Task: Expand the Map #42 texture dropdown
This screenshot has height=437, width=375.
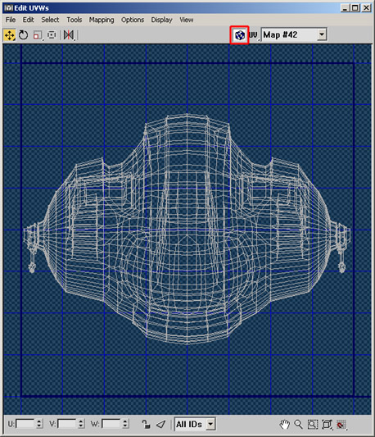Action: 322,34
